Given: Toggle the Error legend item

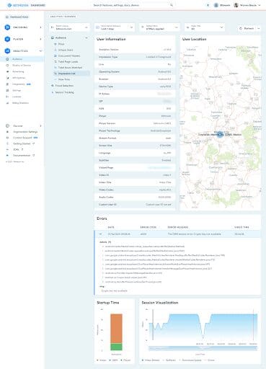Looking at the screenshot, I should [209, 360].
